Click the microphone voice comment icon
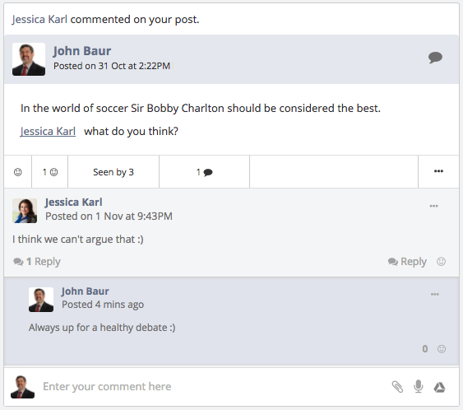 click(419, 386)
